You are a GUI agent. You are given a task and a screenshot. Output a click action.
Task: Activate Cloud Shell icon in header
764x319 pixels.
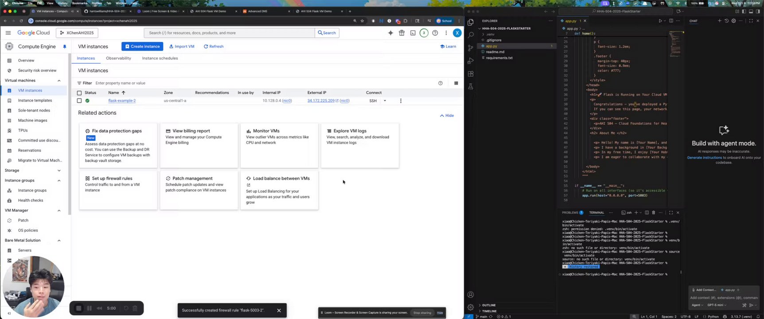(x=413, y=33)
